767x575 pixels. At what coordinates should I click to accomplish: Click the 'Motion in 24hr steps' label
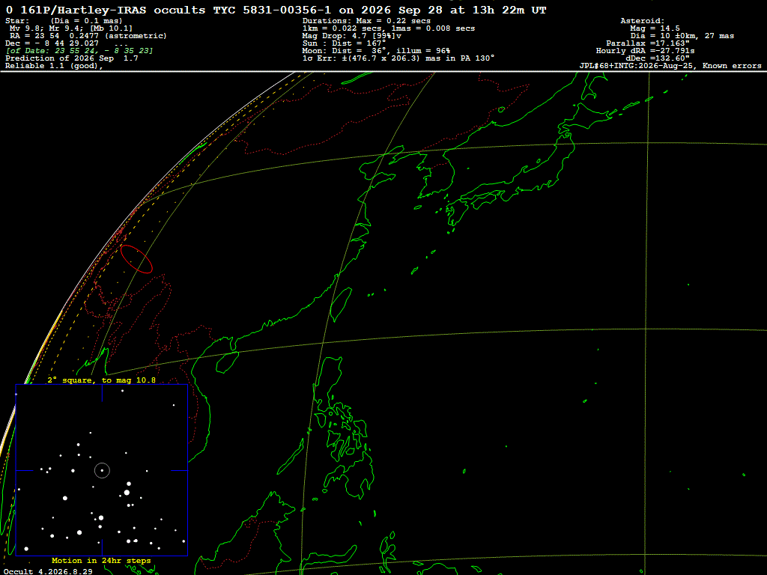[101, 560]
